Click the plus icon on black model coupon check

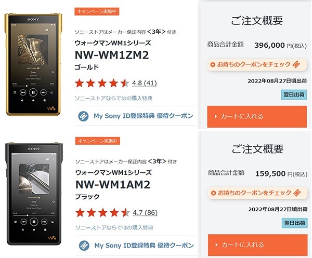pos(214,193)
